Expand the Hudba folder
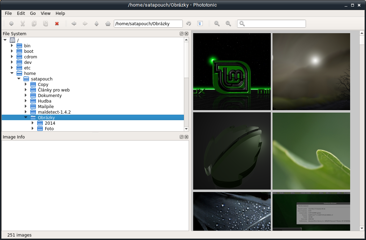Image resolution: width=366 pixels, height=240 pixels. pos(26,101)
